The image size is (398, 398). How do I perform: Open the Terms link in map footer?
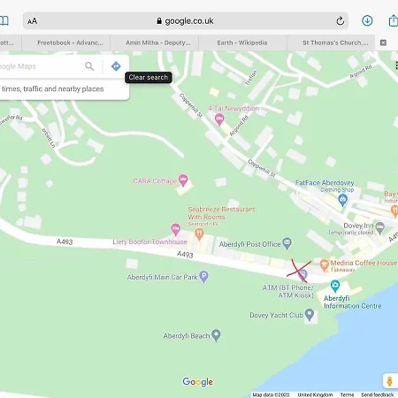click(347, 394)
